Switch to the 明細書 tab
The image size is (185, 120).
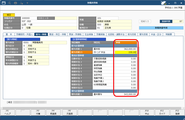(169, 34)
